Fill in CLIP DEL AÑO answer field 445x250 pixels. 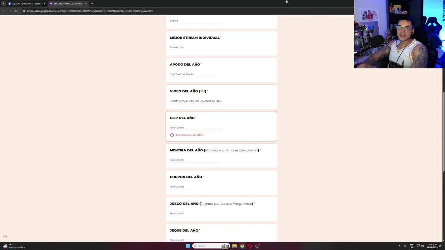(195, 127)
